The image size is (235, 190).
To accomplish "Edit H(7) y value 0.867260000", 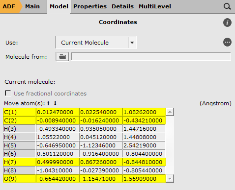I will pyautogui.click(x=101, y=162).
